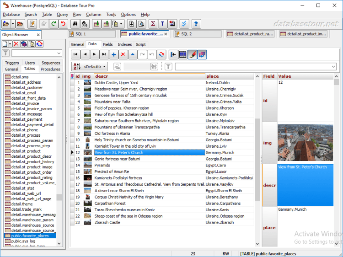Jump to the last record in navigator

(x=104, y=54)
